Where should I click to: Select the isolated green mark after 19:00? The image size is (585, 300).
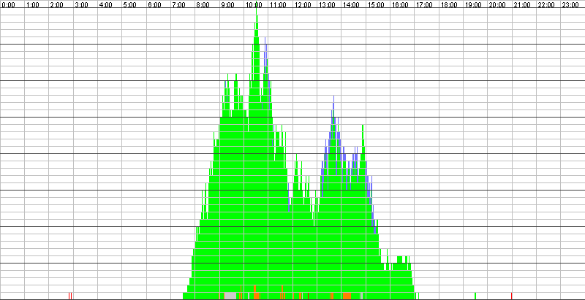475,296
